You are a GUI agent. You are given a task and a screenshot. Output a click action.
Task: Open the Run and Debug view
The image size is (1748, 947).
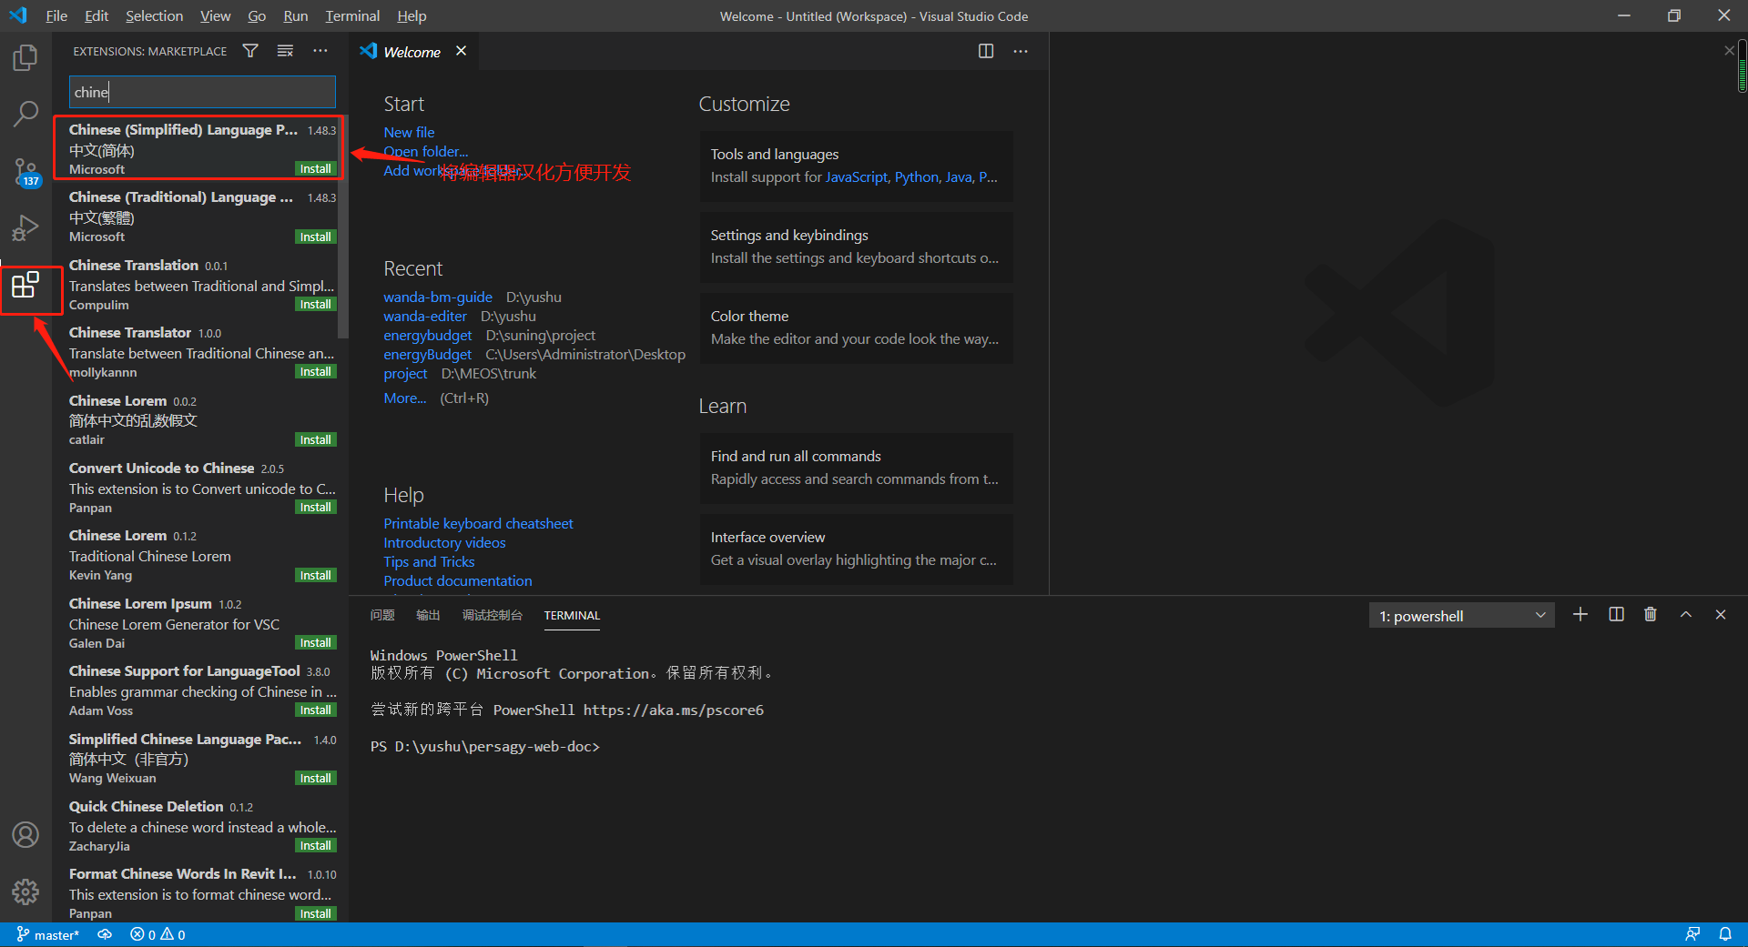(25, 227)
